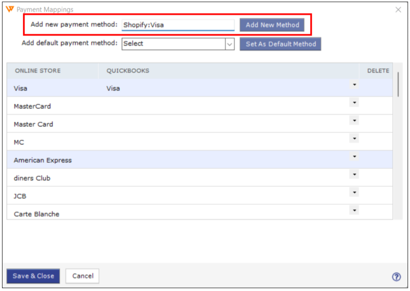Screen dimensions: 410x291
Task: Open QuickBooks dropdown for American Express row
Action: (354, 157)
